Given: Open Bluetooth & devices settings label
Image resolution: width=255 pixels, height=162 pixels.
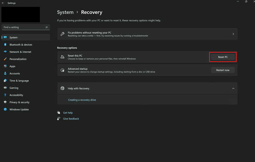Looking at the screenshot, I should 21,45.
